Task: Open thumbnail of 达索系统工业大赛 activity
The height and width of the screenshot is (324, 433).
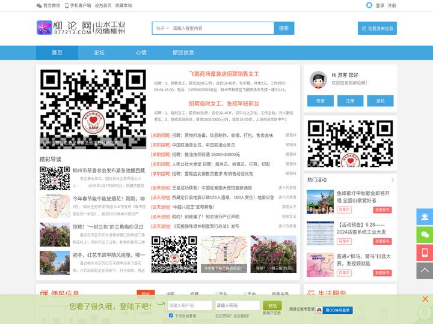Action: click(320, 233)
